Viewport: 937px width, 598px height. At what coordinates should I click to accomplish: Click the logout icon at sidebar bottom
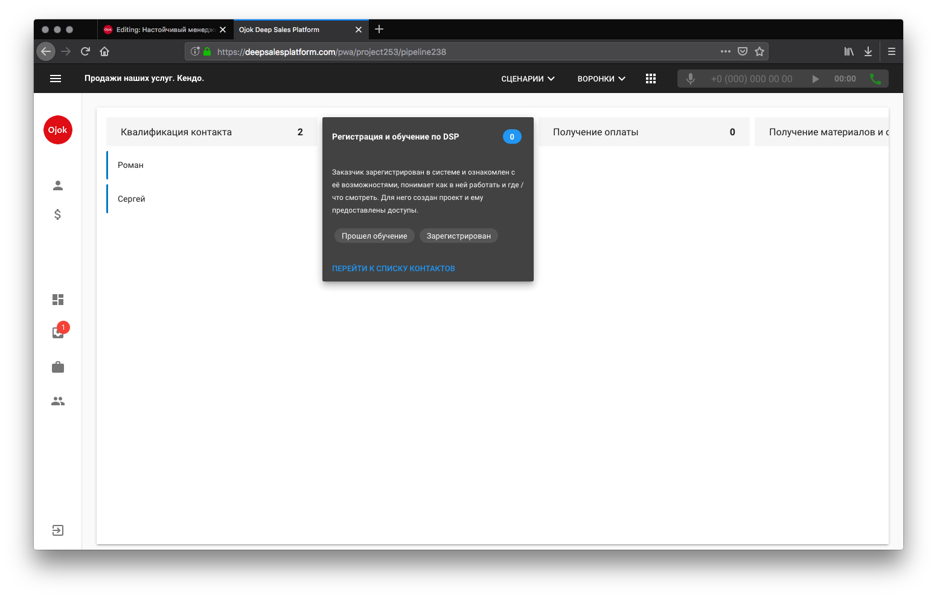(57, 530)
